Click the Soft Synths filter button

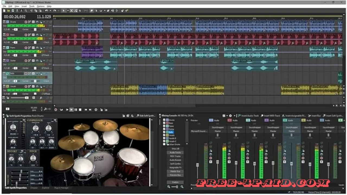tap(175, 164)
